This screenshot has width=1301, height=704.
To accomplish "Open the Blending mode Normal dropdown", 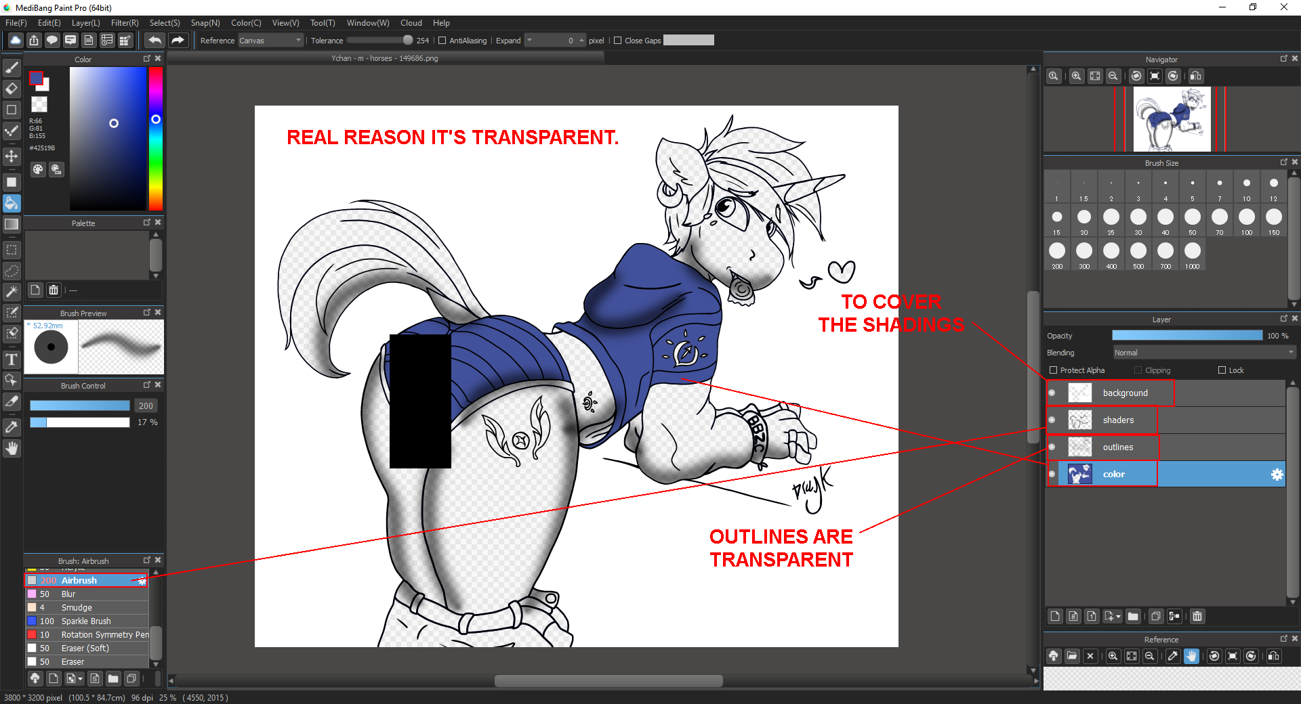I will tap(1204, 353).
